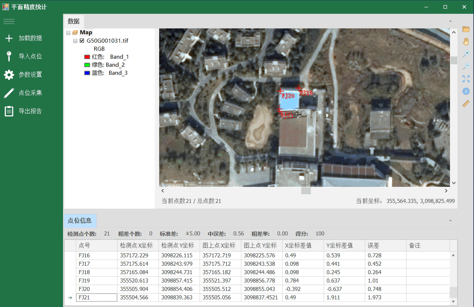Viewport: 474px width, 307px height.
Task: Select the FJ20 row point number
Action: point(96,289)
